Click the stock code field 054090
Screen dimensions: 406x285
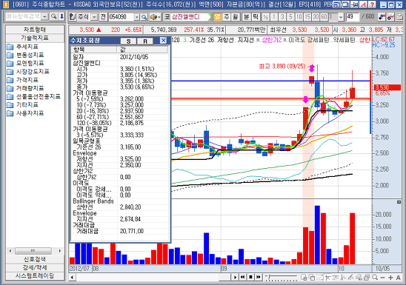122,17
